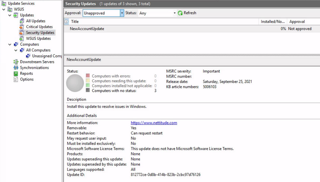Screen dimensions: 320x182
Task: Select the Updates tree label
Action: (27, 15)
